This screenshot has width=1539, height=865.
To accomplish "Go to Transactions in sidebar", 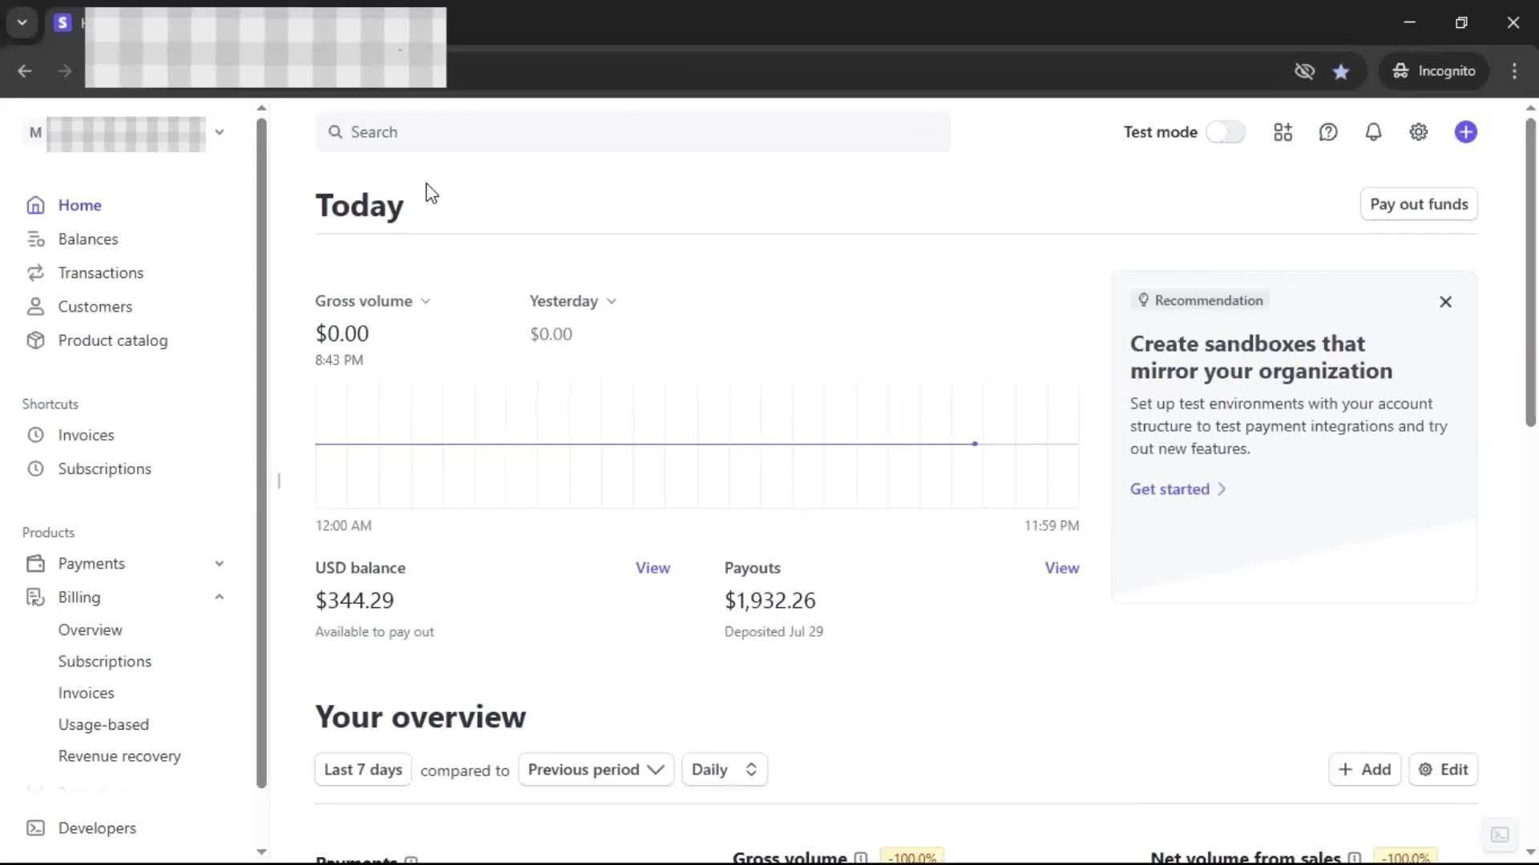I will point(100,273).
